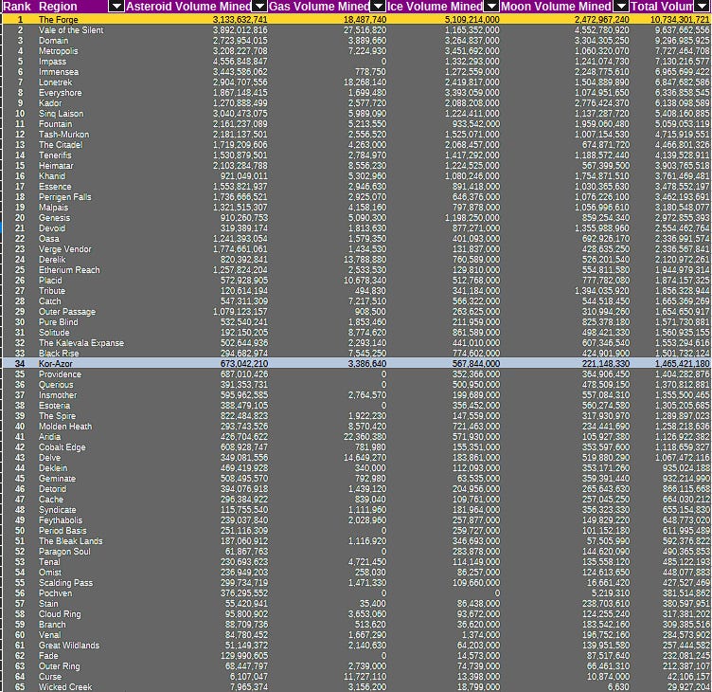712x692 pixels.
Task: Click moon volume cell 1,394,035,920
Action: [x=601, y=291]
